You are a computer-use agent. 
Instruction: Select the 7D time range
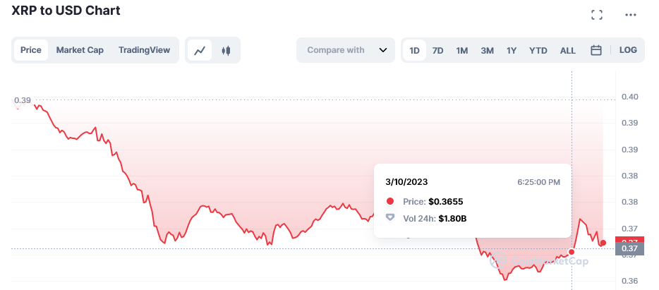(438, 50)
